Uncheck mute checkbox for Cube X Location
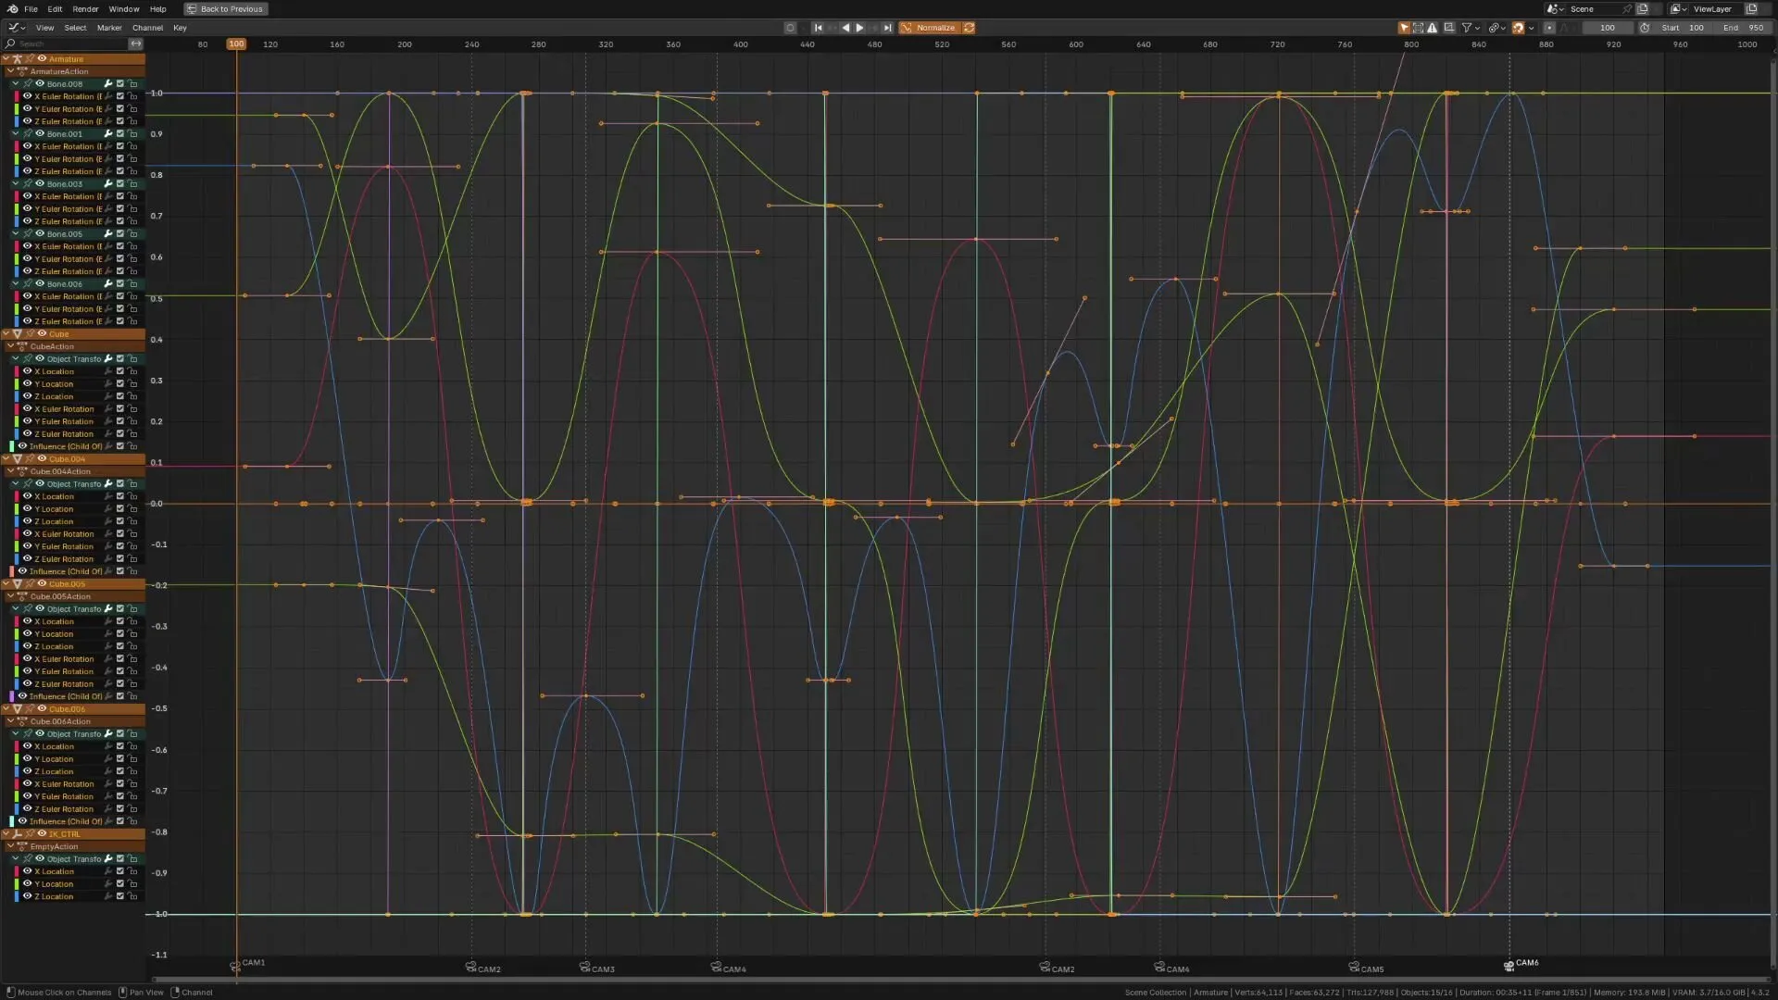Viewport: 1778px width, 1000px height. 120,371
